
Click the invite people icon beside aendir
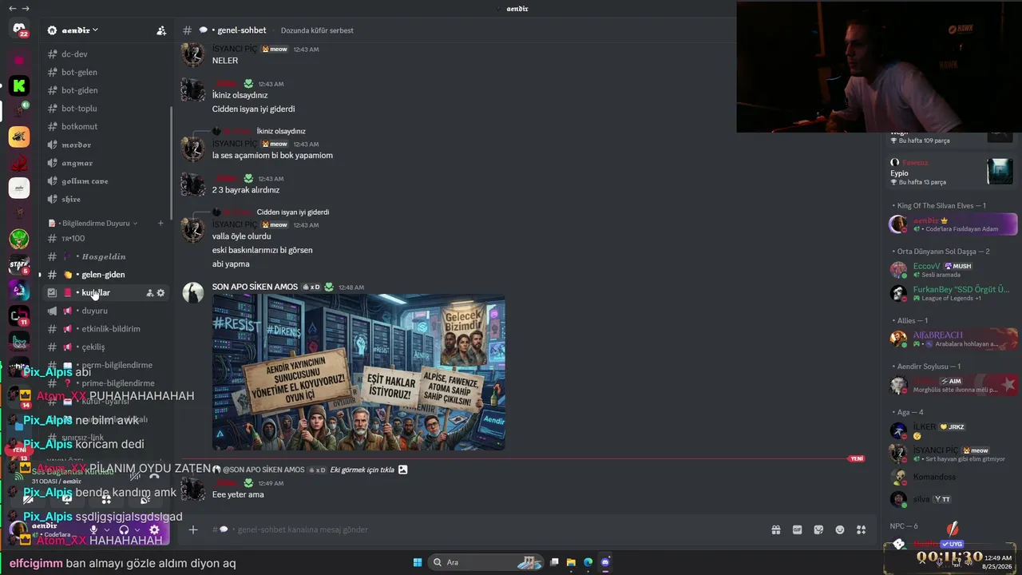(161, 30)
